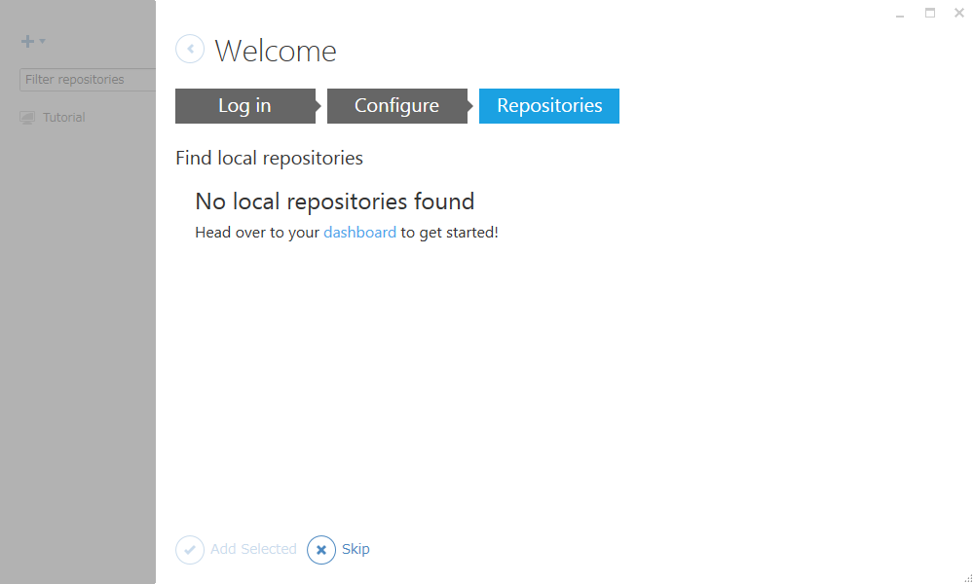Screen dimensions: 974x584
Task: Click the Add Selected text label
Action: [253, 549]
